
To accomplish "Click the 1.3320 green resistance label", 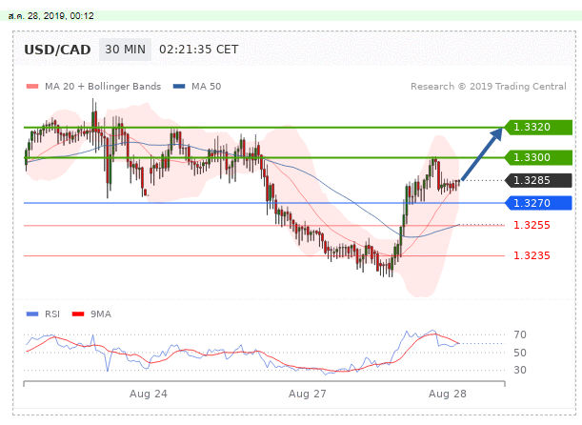I will click(538, 128).
